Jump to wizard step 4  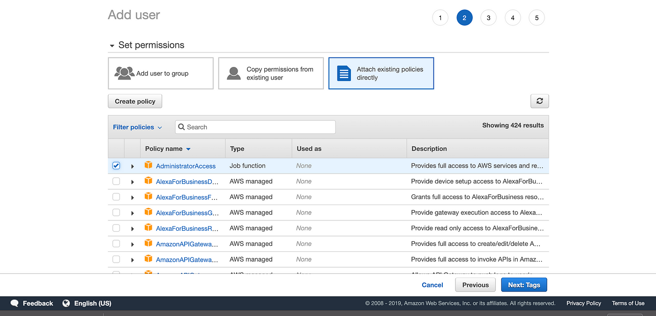coord(513,18)
